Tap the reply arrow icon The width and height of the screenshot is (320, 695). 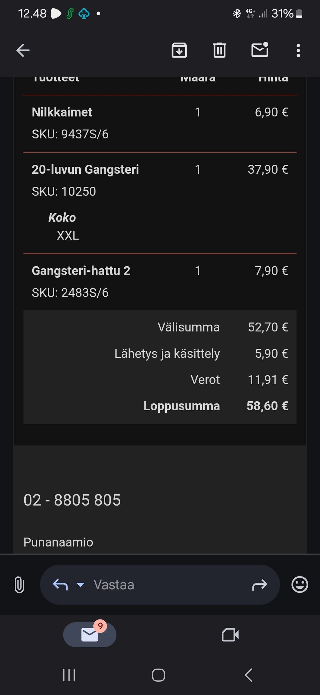point(60,585)
